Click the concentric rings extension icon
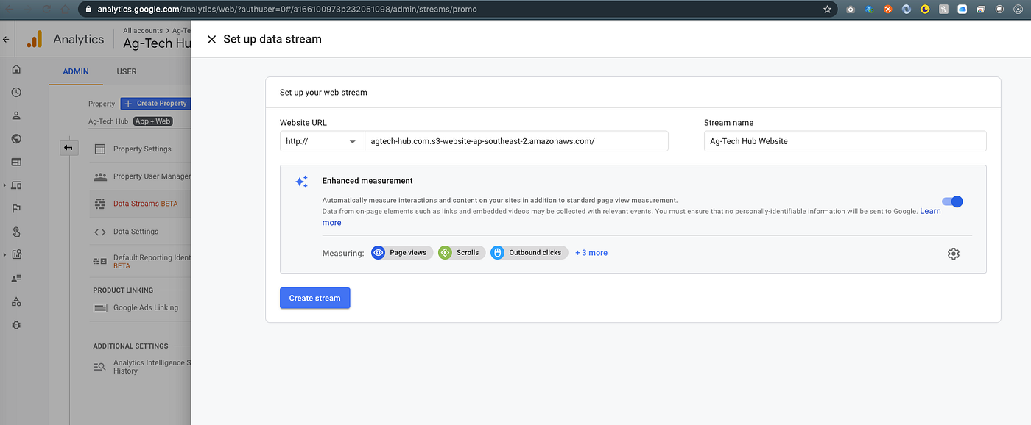This screenshot has width=1031, height=425. 1019,10
